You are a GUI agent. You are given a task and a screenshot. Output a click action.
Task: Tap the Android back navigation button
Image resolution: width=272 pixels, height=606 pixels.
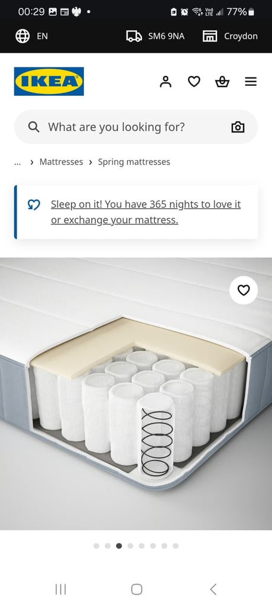(x=213, y=589)
